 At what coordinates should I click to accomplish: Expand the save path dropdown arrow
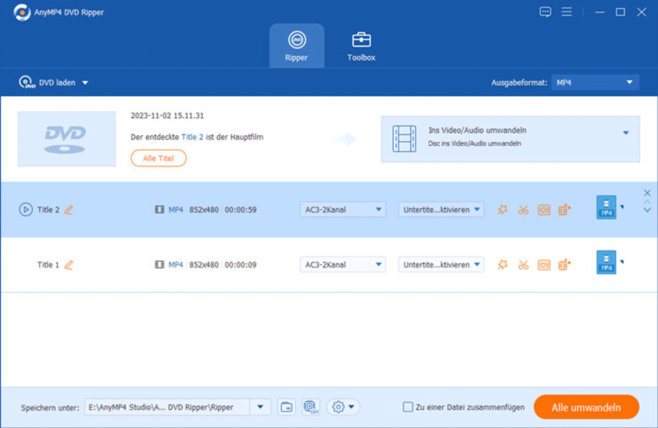[260, 407]
